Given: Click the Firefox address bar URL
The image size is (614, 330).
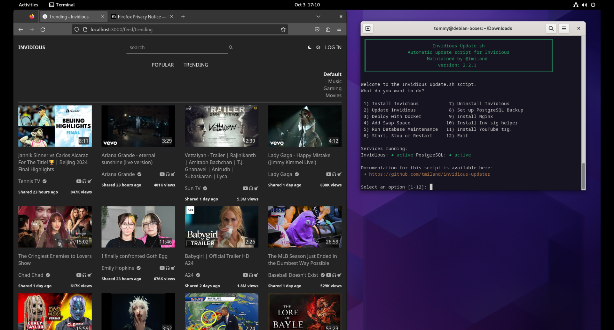Looking at the screenshot, I should point(179,29).
